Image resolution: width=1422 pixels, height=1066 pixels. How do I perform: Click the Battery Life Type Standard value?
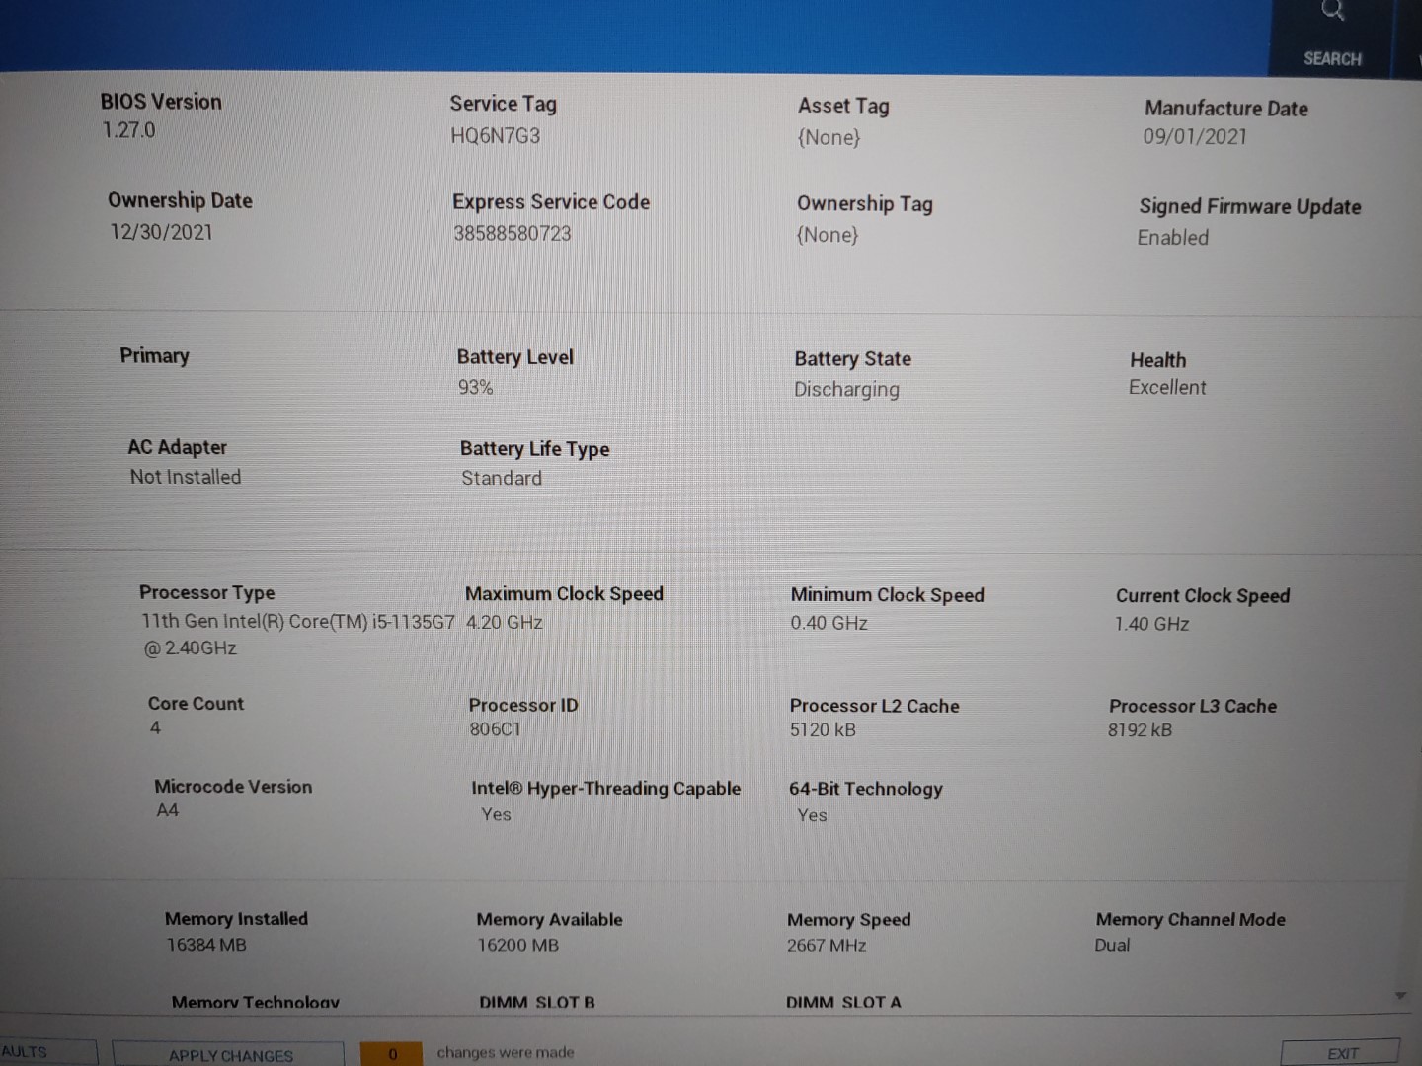[x=502, y=478]
